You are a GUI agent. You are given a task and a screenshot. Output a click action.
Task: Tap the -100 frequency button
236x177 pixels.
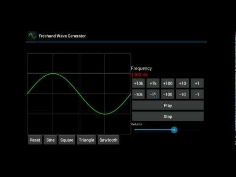click(168, 94)
